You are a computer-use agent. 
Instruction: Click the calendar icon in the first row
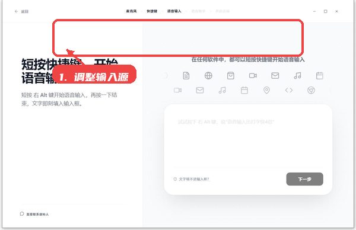(x=320, y=75)
